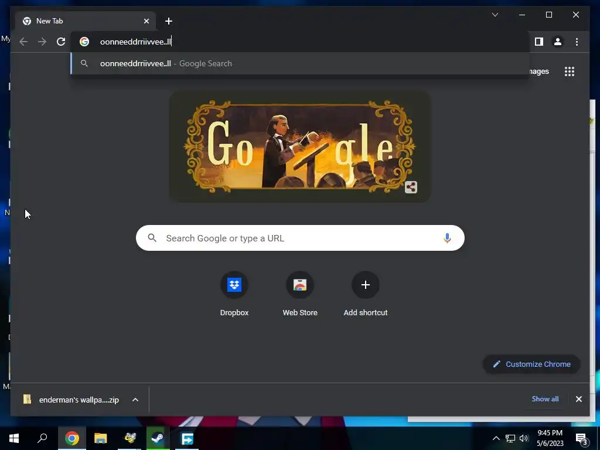The height and width of the screenshot is (450, 600).
Task: Share the Google Doodle
Action: click(411, 187)
